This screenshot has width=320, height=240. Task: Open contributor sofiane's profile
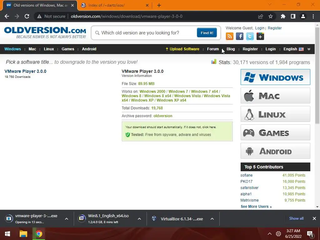246,175
